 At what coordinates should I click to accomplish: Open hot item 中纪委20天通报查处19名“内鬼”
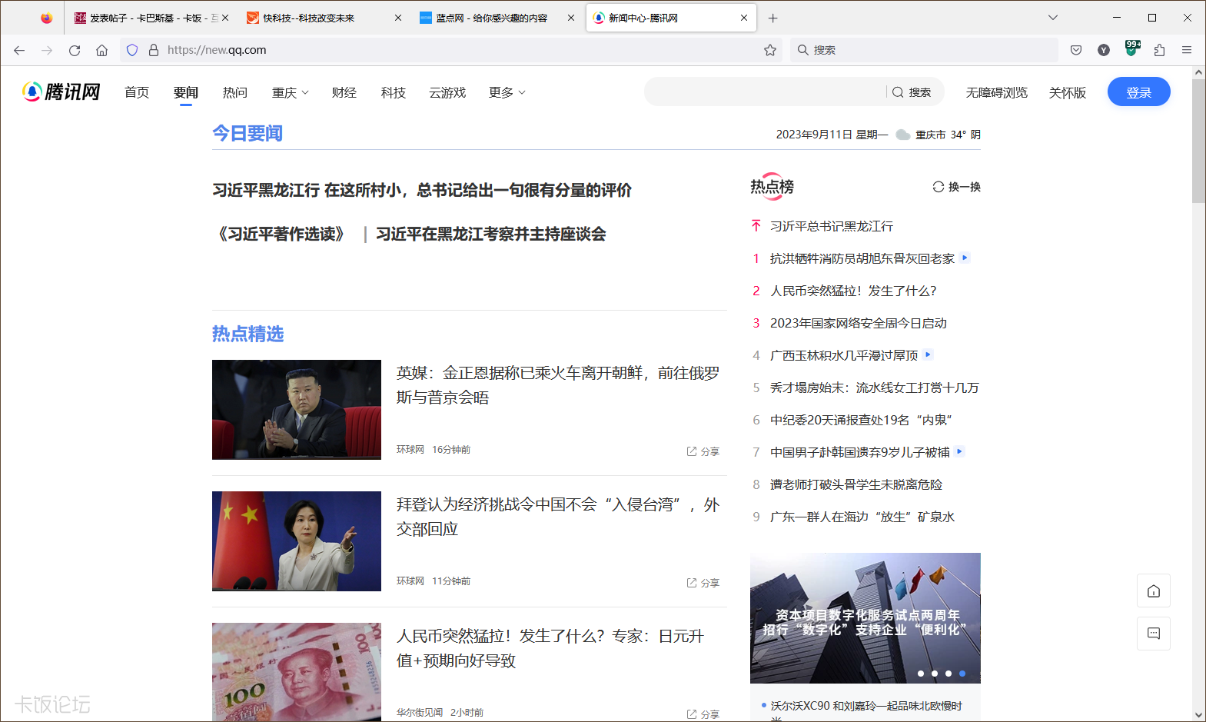tap(862, 420)
